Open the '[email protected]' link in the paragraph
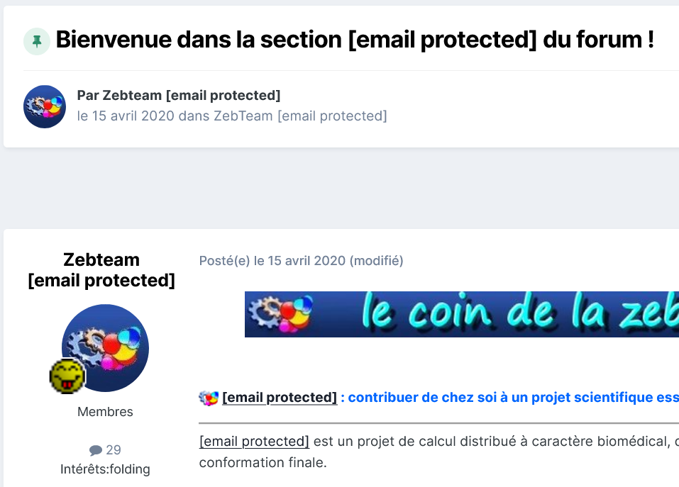This screenshot has height=487, width=679. point(254,441)
